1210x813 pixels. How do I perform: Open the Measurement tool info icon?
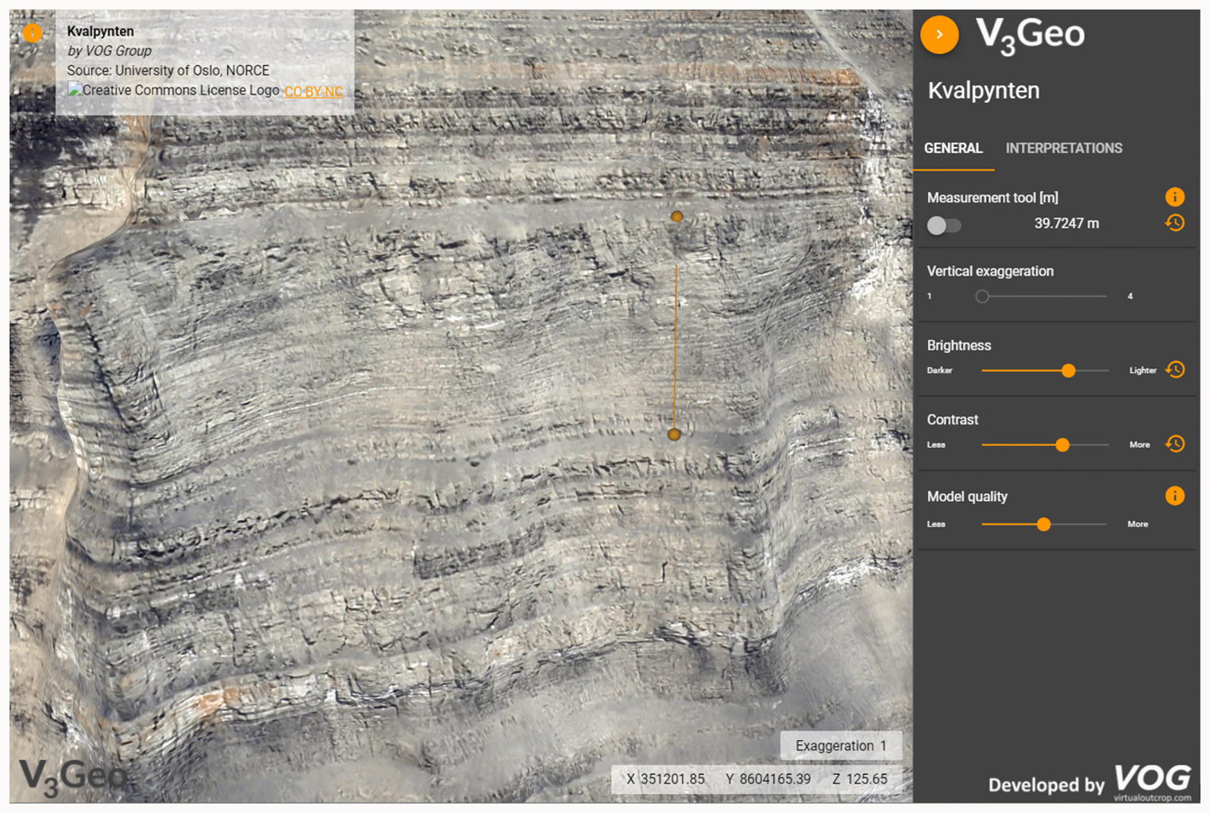coord(1174,197)
